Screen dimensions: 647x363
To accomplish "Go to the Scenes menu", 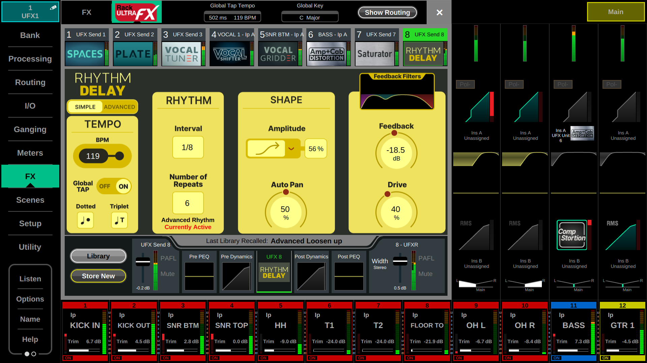I will point(30,200).
